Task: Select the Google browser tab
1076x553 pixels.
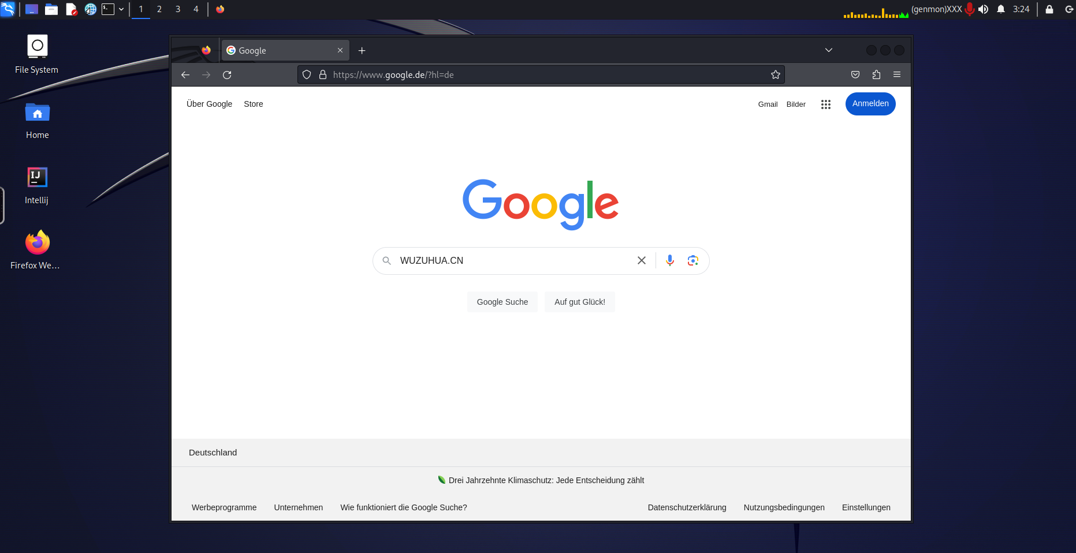Action: (x=266, y=50)
